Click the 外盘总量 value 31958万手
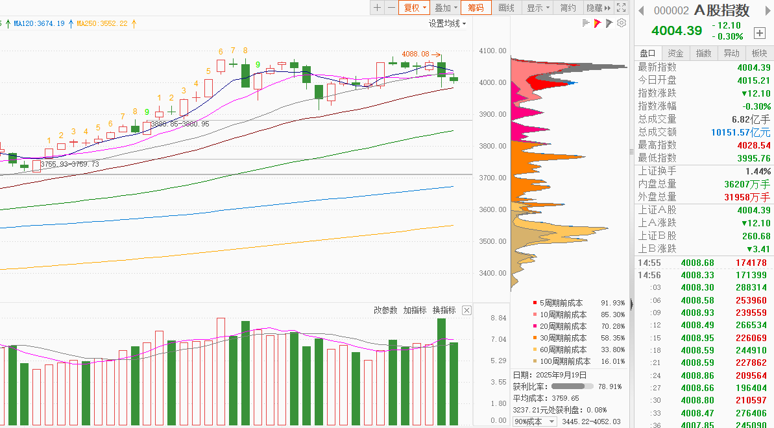The image size is (774, 428). 747,197
